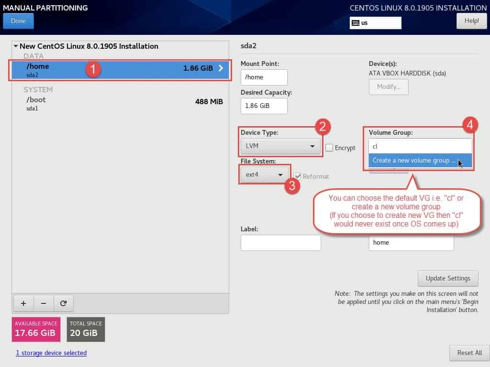This screenshot has height=367, width=490.
Task: Collapse the New CentOS Linux 8.0.1905 tree
Action: 16,46
